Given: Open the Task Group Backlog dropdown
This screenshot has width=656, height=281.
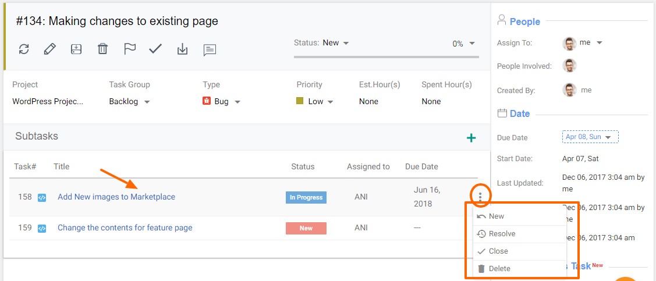Looking at the screenshot, I should (129, 101).
